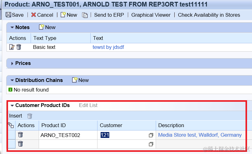Click Check Availability in Stores
This screenshot has height=154, width=252.
209,15
